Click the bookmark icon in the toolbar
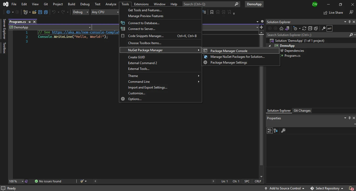356x191 pixels. (212, 12)
